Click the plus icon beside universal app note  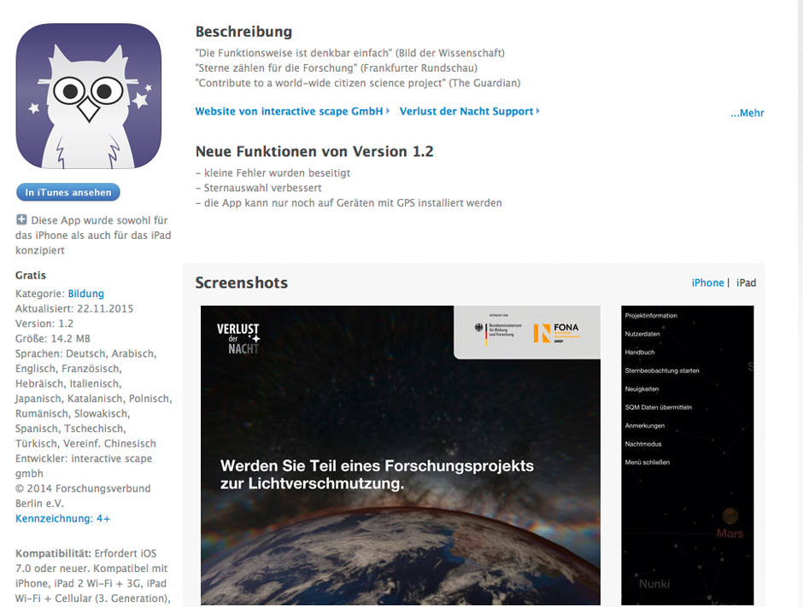click(21, 220)
